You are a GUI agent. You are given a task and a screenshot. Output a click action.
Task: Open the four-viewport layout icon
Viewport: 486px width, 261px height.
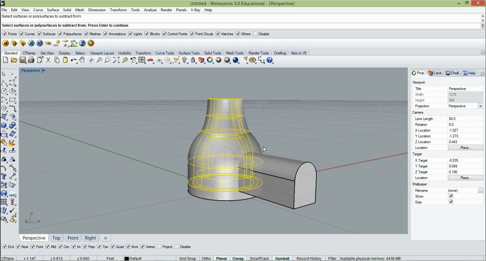(x=142, y=60)
